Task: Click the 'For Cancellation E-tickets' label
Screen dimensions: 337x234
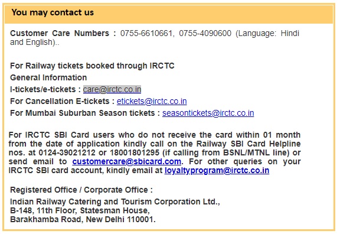Action: coord(60,101)
